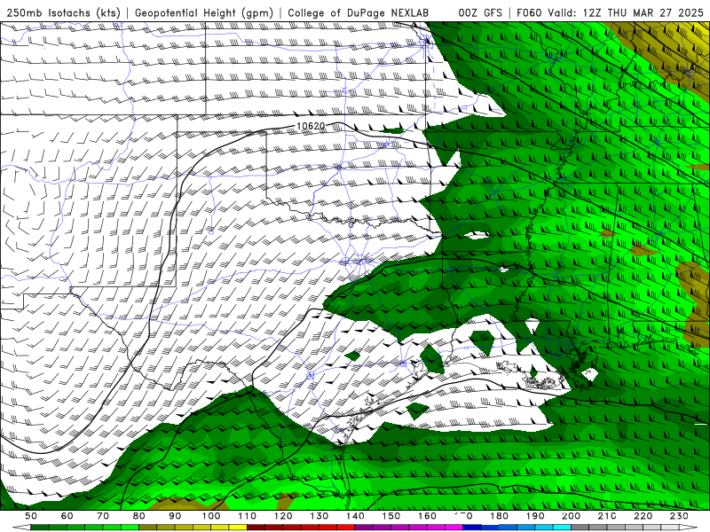Click the '00Z GFS' model run label
The image size is (710, 532).
pos(480,12)
